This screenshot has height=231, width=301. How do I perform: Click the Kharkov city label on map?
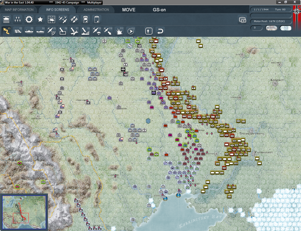pyautogui.click(x=277, y=80)
